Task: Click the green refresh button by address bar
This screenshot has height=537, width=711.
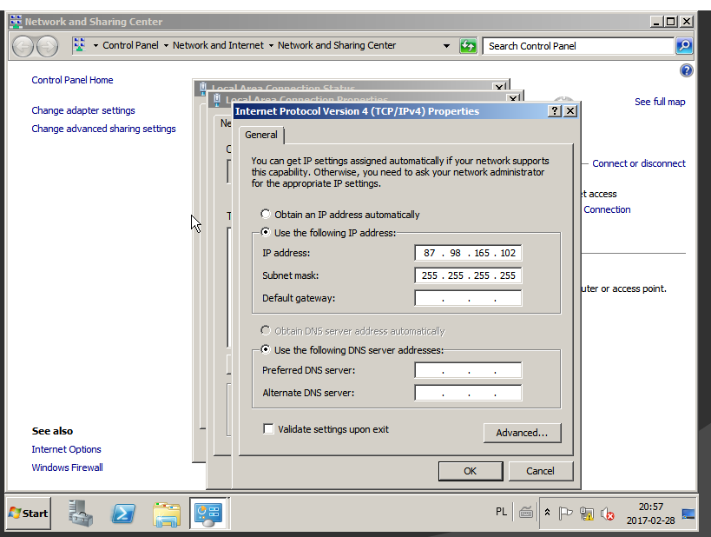Action: click(x=468, y=46)
